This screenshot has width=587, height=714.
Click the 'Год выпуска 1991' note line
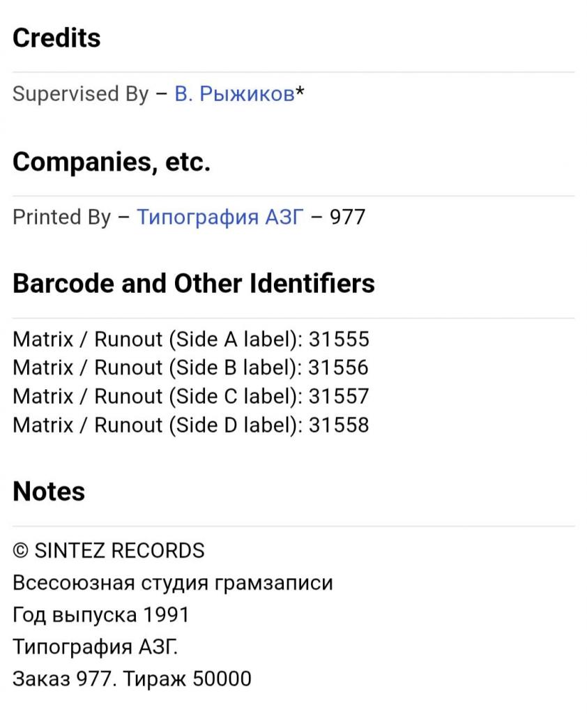pyautogui.click(x=100, y=615)
